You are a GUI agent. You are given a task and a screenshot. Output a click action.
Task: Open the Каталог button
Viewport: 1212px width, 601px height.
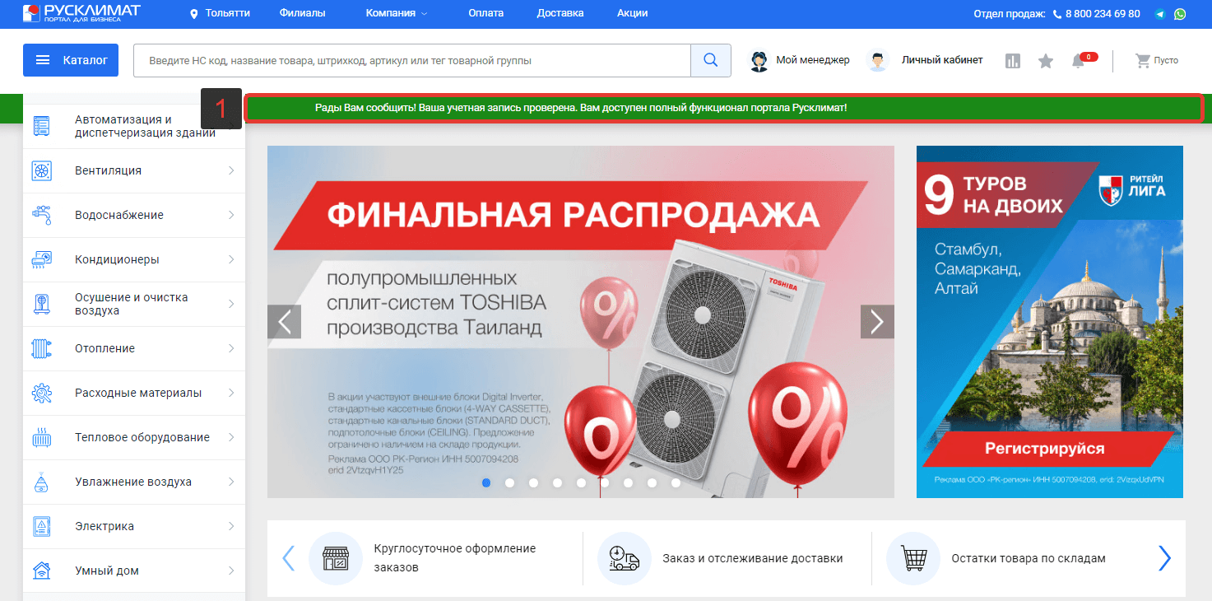coord(71,60)
